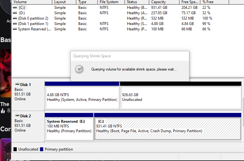This screenshot has width=244, height=161.
Task: Click the 66 % free cell
Action: (206, 29)
